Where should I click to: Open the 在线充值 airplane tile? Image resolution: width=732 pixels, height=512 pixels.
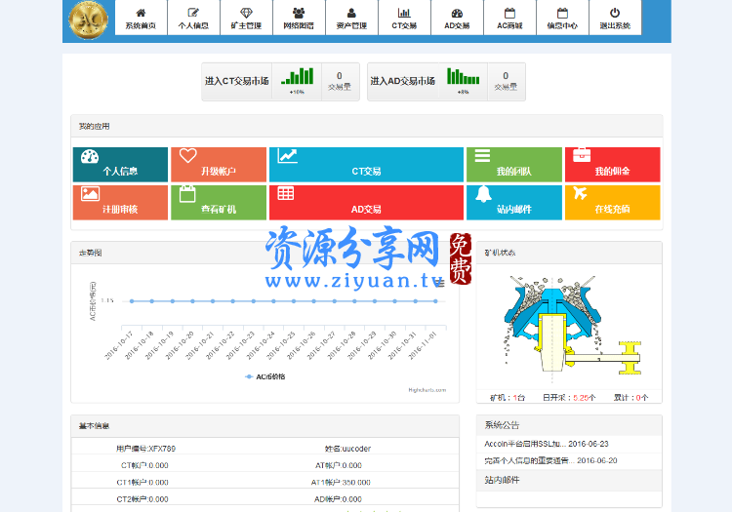click(613, 203)
